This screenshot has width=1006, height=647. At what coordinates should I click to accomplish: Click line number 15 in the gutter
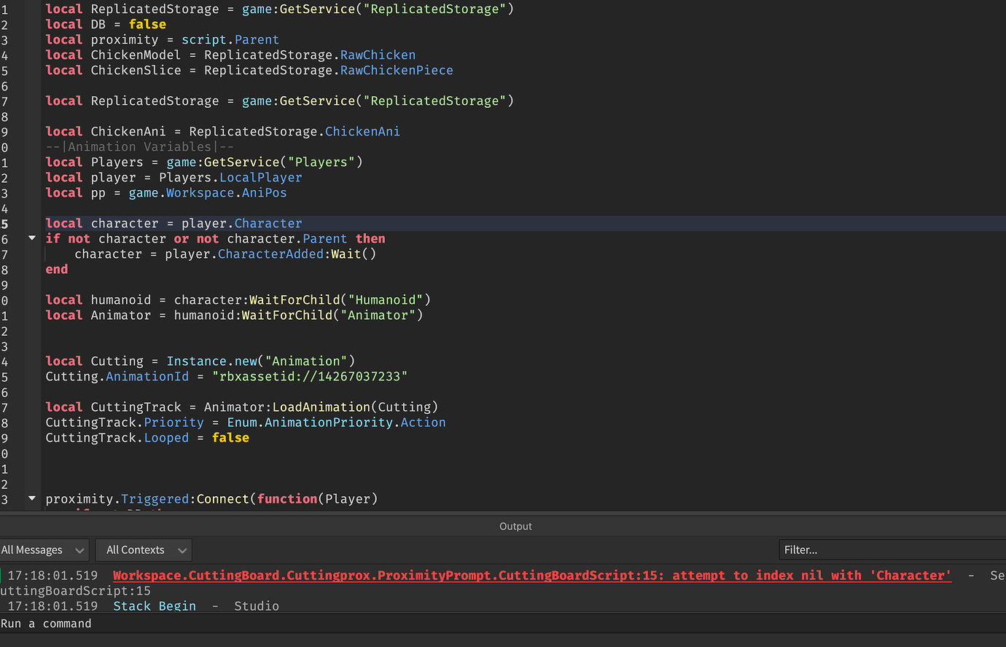coord(6,223)
